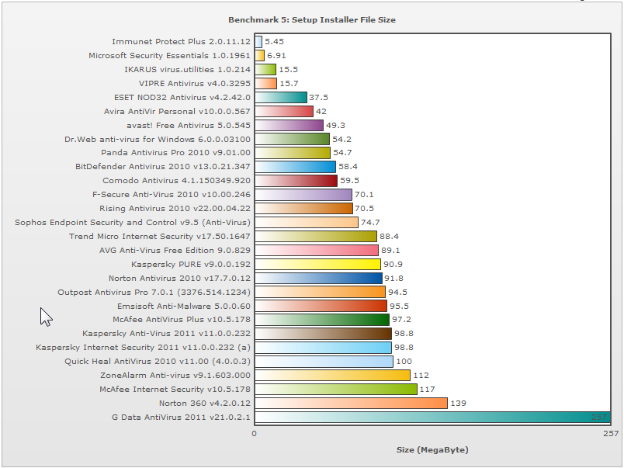Select the brown Kaspersky Anti-Virus 2011 bar
This screenshot has height=468, width=624.
(x=323, y=333)
